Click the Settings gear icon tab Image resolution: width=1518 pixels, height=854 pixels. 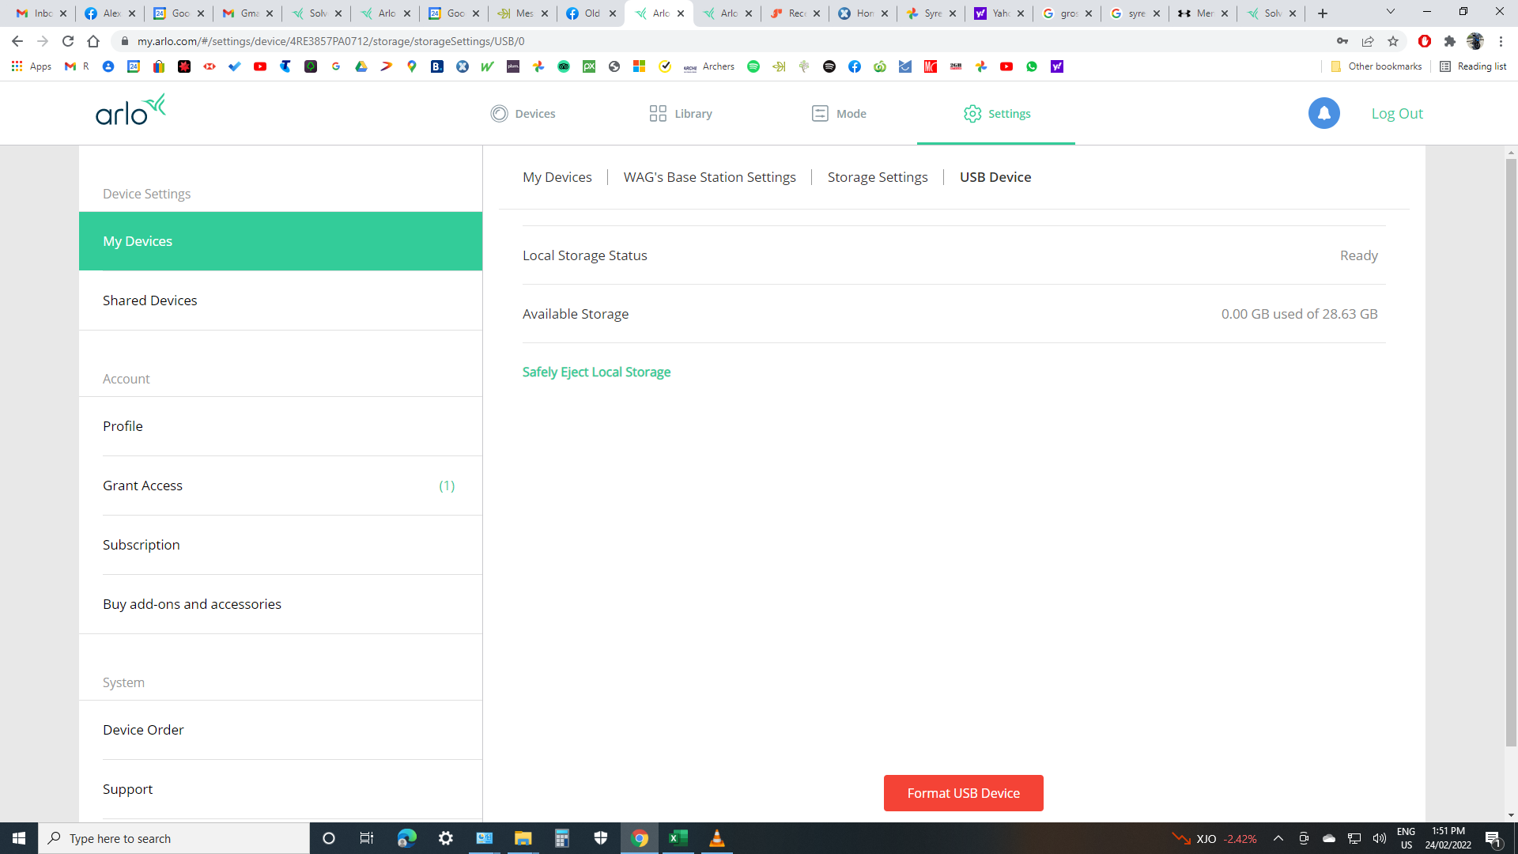(x=972, y=114)
